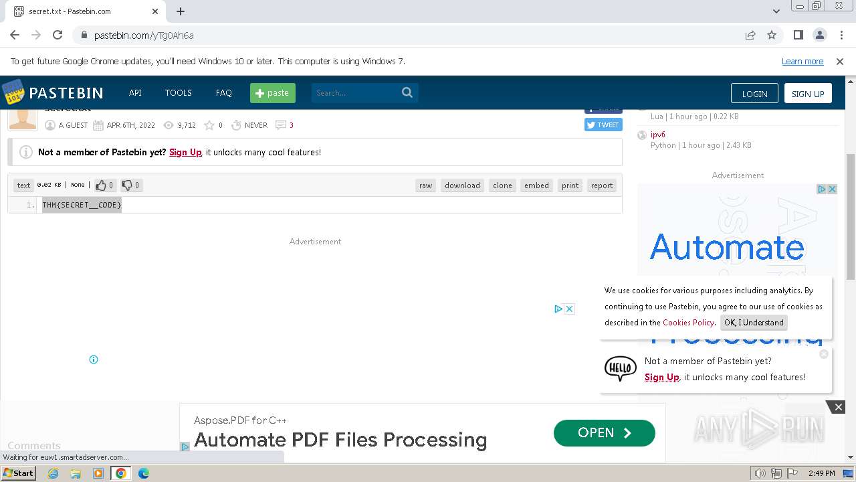Close the sidebar Automate ad
856x482 pixels.
click(x=833, y=189)
